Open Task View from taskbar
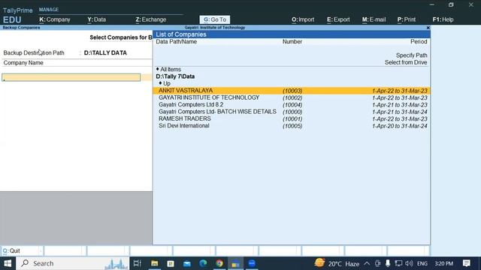Image resolution: width=481 pixels, height=270 pixels. click(137, 263)
